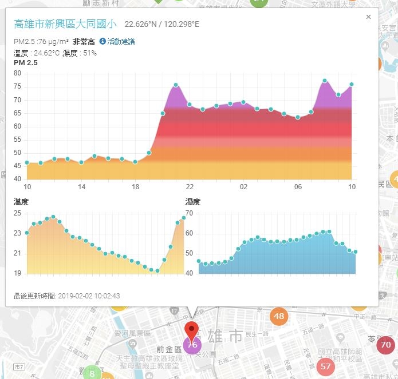The width and height of the screenshot is (398, 379).
Task: Click PM2.5 peak point at hour 21
Action: point(176,85)
